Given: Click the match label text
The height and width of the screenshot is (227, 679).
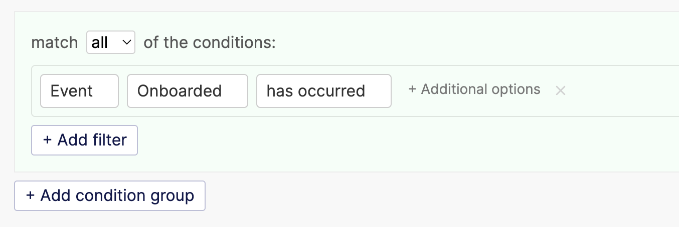Looking at the screenshot, I should 55,42.
